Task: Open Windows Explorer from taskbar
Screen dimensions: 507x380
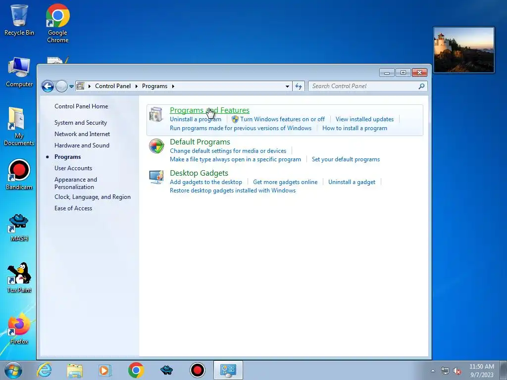Action: pyautogui.click(x=75, y=370)
